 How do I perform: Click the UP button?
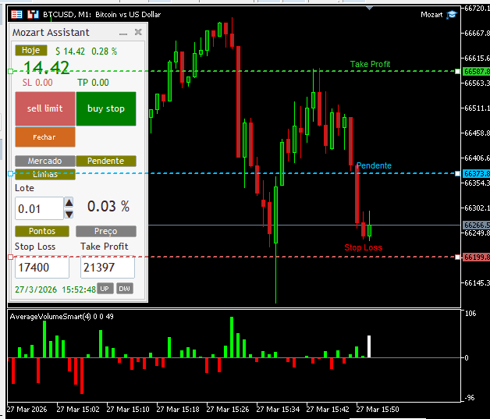[x=105, y=289]
